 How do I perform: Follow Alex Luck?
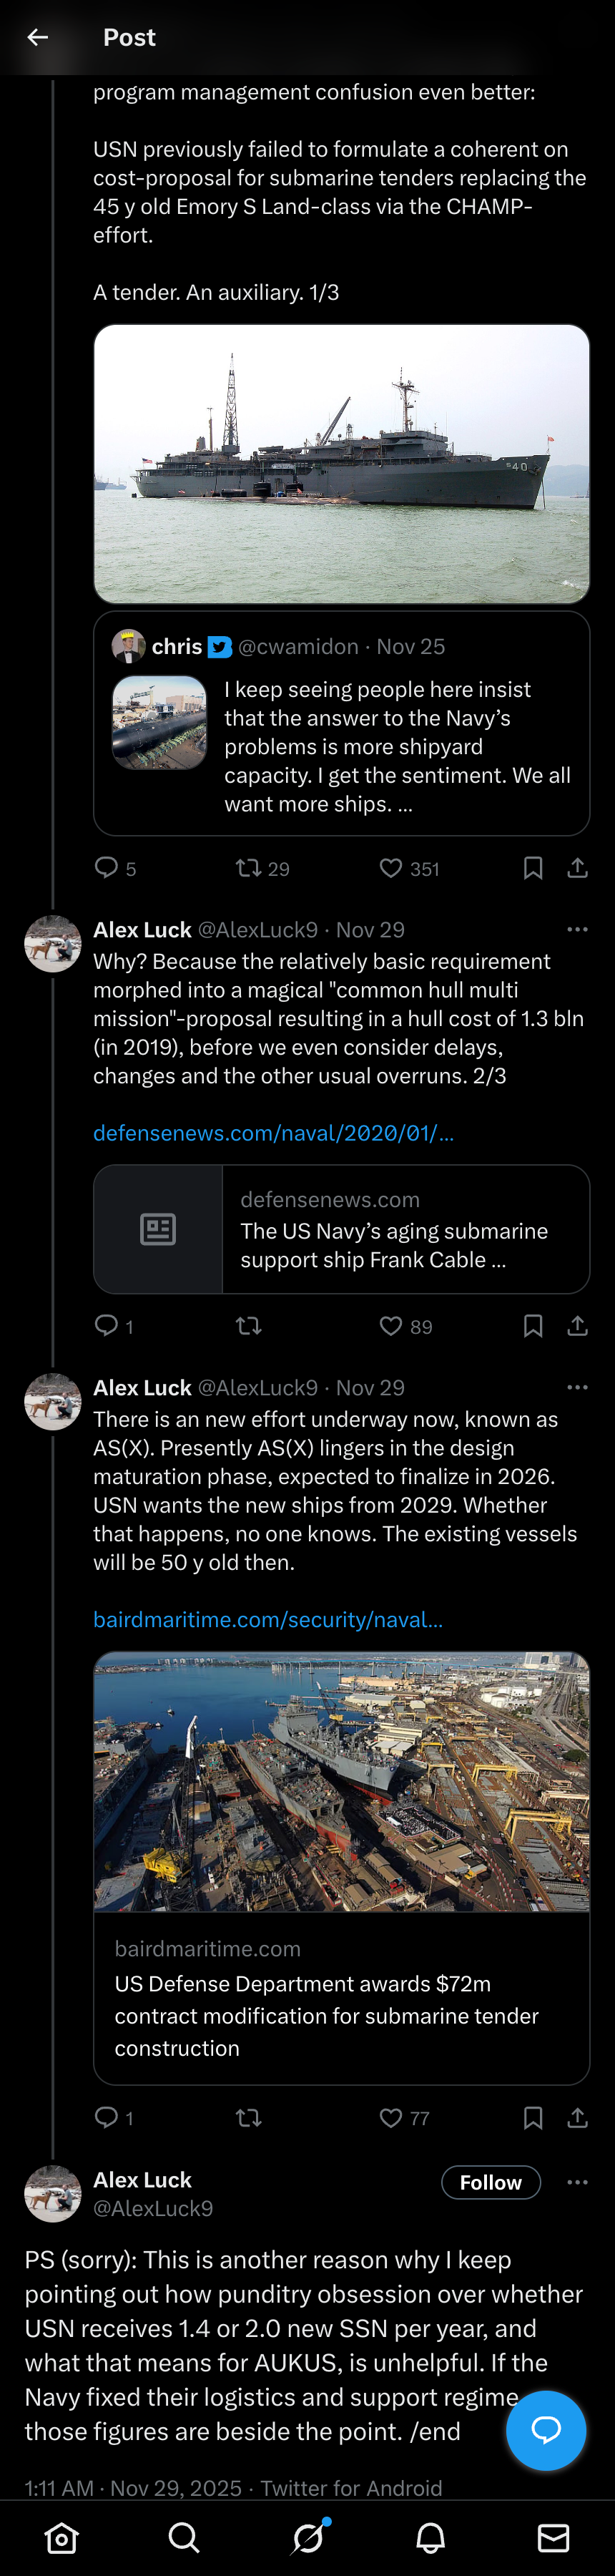point(491,2182)
